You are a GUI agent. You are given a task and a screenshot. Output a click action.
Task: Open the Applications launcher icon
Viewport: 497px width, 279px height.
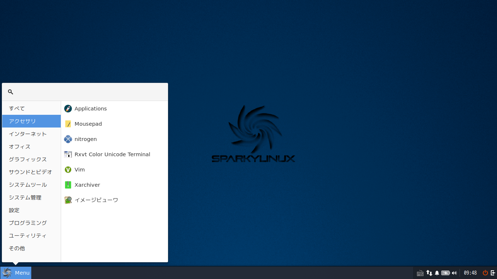[68, 109]
